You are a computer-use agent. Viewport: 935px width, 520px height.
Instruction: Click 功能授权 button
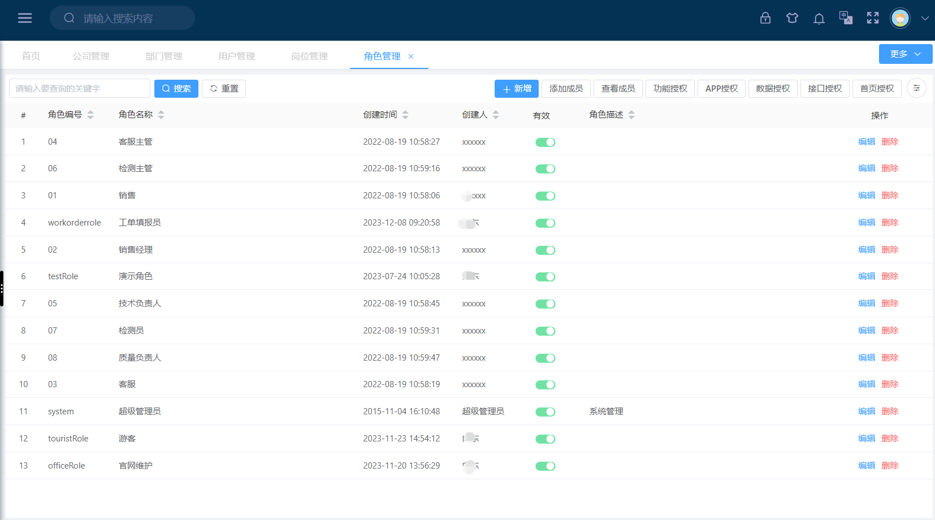[x=670, y=89]
